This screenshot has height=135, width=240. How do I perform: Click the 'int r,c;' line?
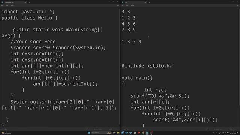pos(155,90)
